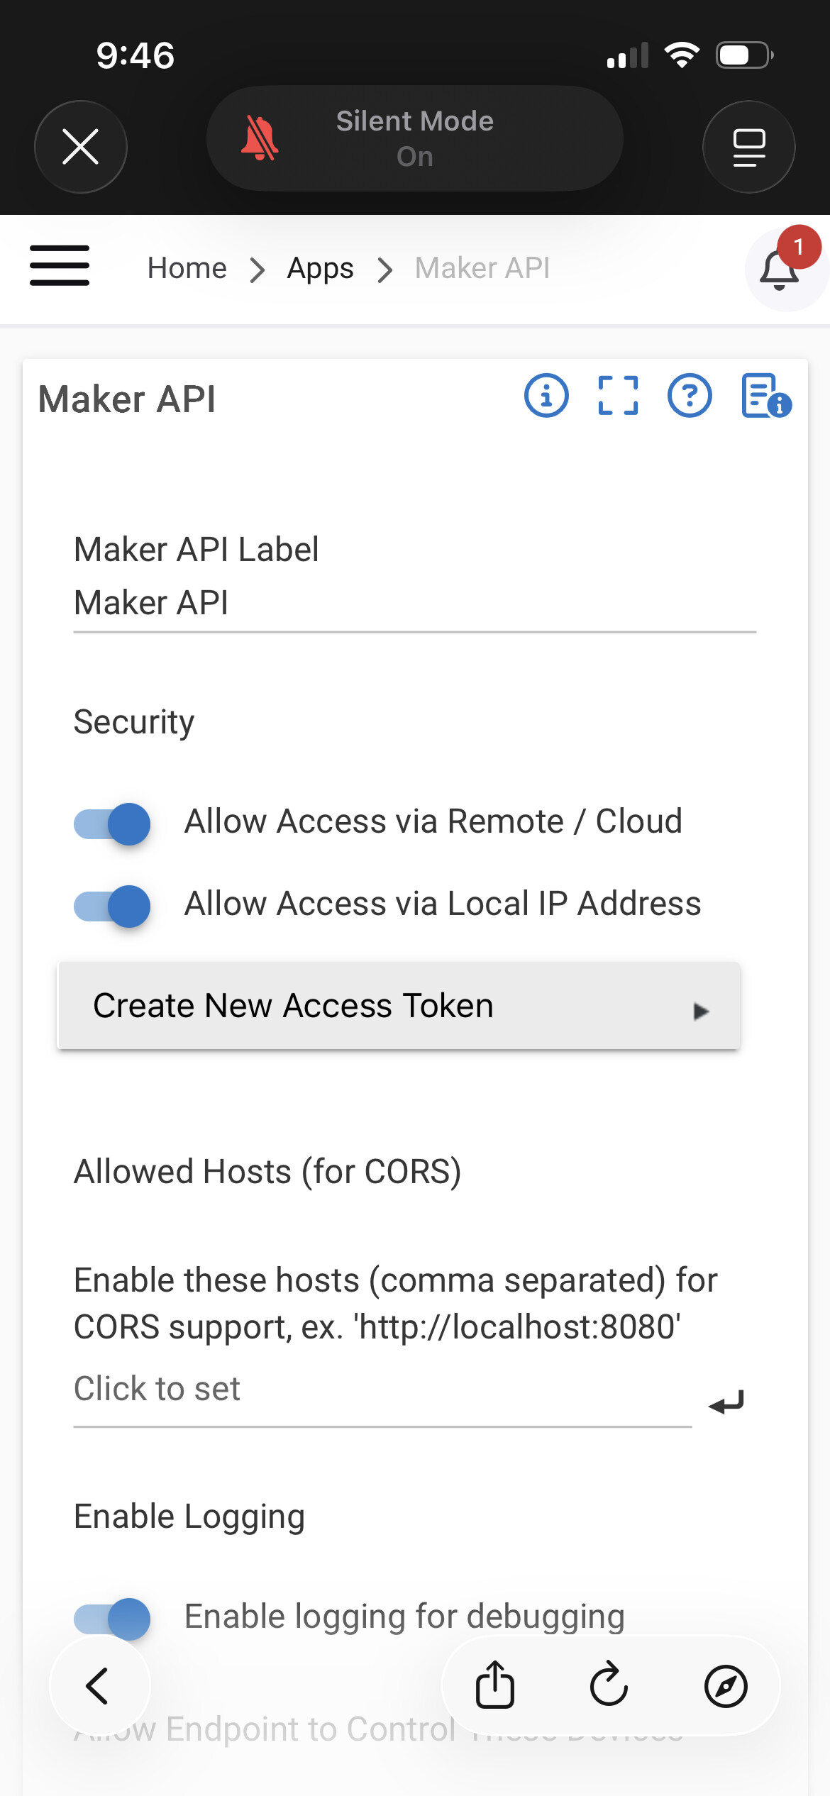Tap the browser share icon
The height and width of the screenshot is (1796, 830).
(495, 1685)
